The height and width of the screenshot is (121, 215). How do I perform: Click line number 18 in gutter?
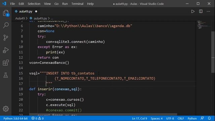[x=21, y=89]
